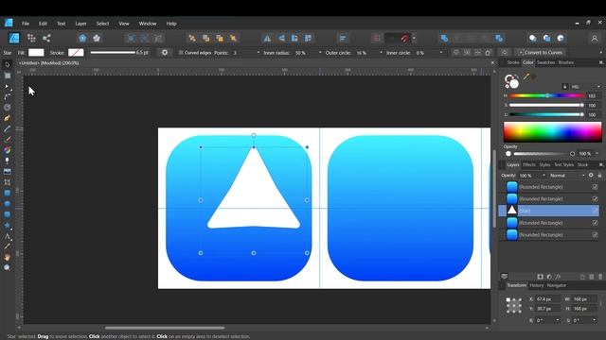The width and height of the screenshot is (606, 340).
Task: Select the Transparency tool
Action: [x=7, y=161]
